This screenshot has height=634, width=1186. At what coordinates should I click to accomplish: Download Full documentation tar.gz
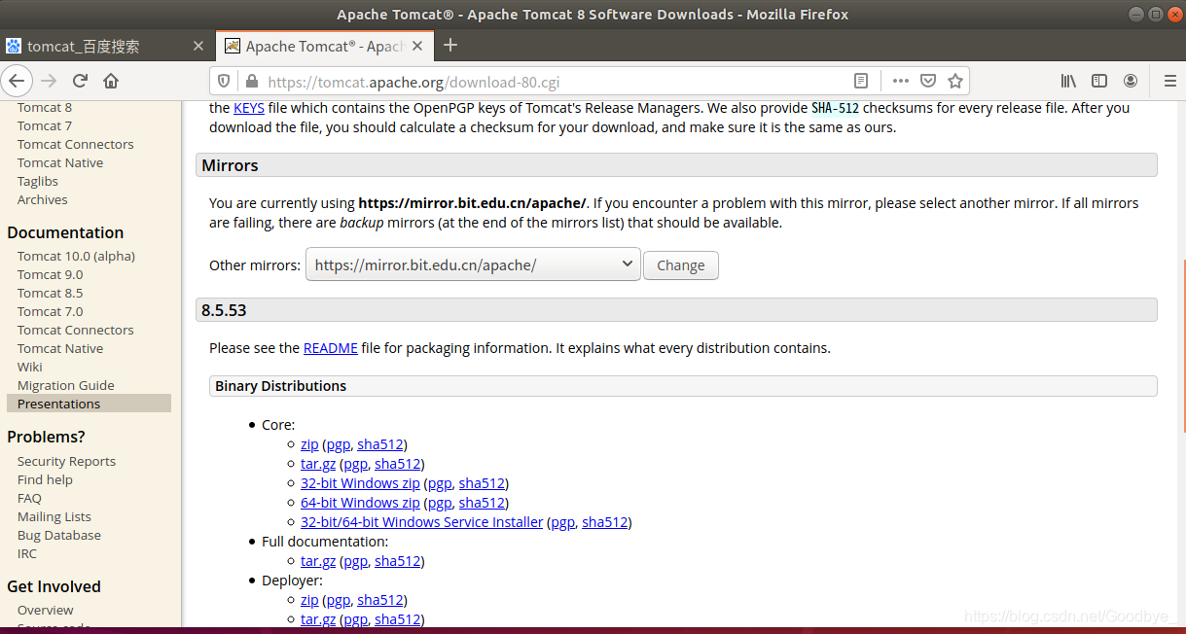318,561
